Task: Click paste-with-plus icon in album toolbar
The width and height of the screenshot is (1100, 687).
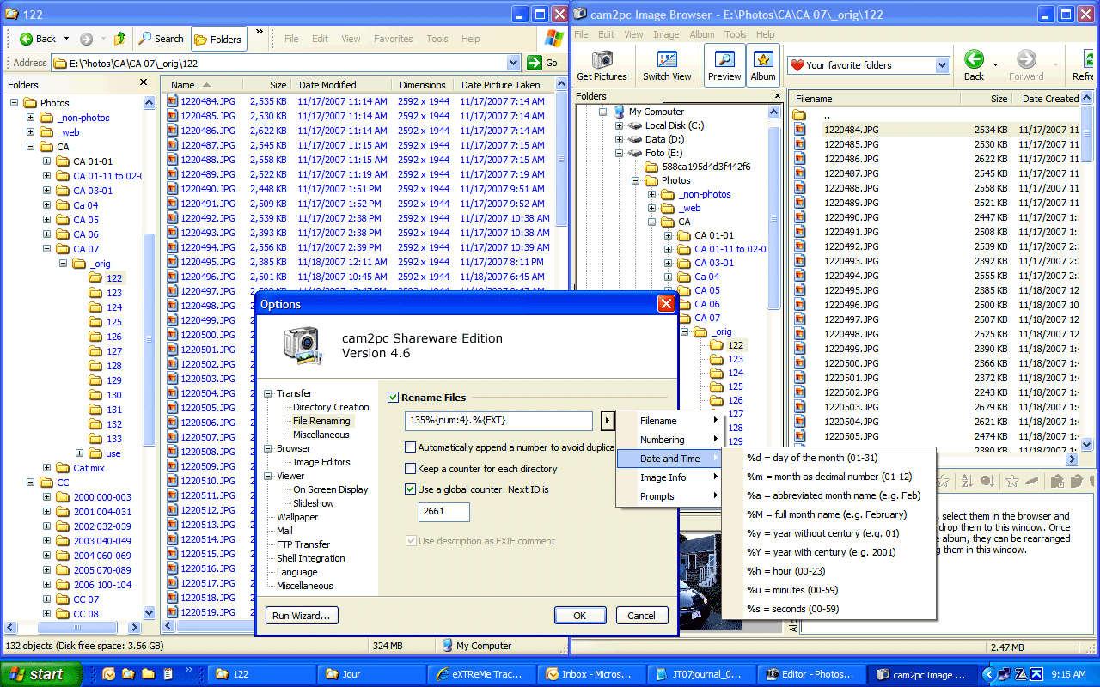Action: coord(1058,481)
